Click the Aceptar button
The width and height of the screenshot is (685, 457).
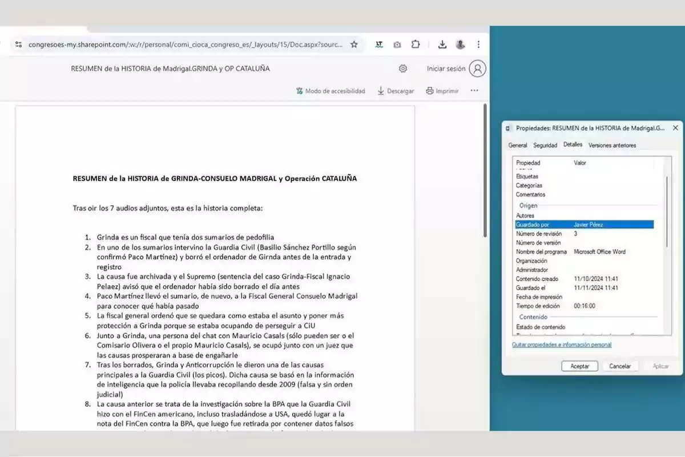coord(580,366)
